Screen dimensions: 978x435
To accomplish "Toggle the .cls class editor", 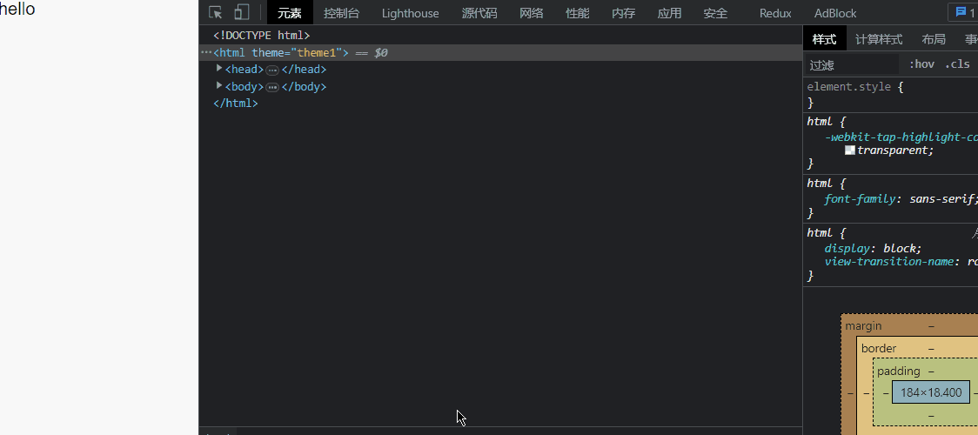I will coord(957,64).
